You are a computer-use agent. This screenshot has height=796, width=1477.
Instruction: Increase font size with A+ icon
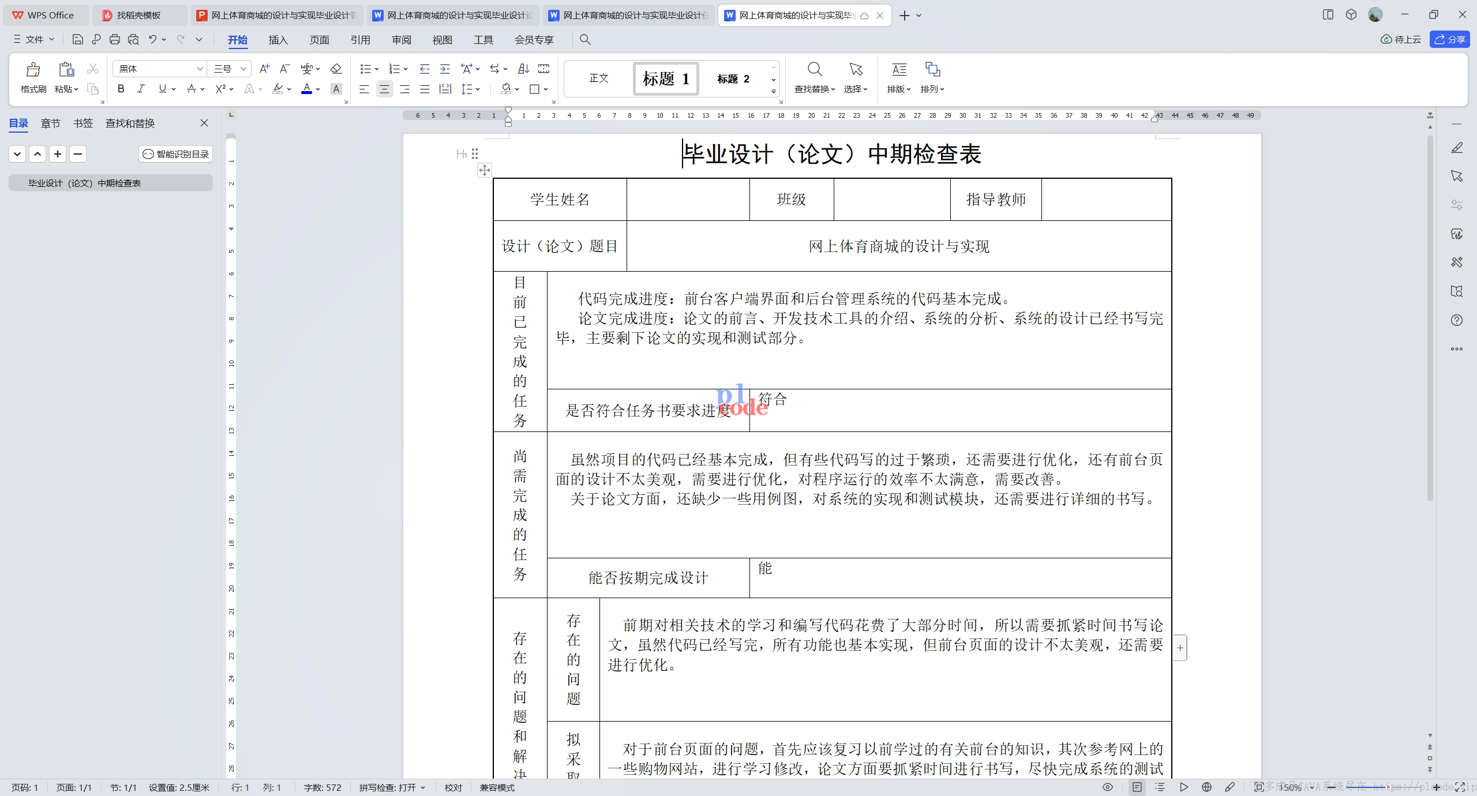264,69
